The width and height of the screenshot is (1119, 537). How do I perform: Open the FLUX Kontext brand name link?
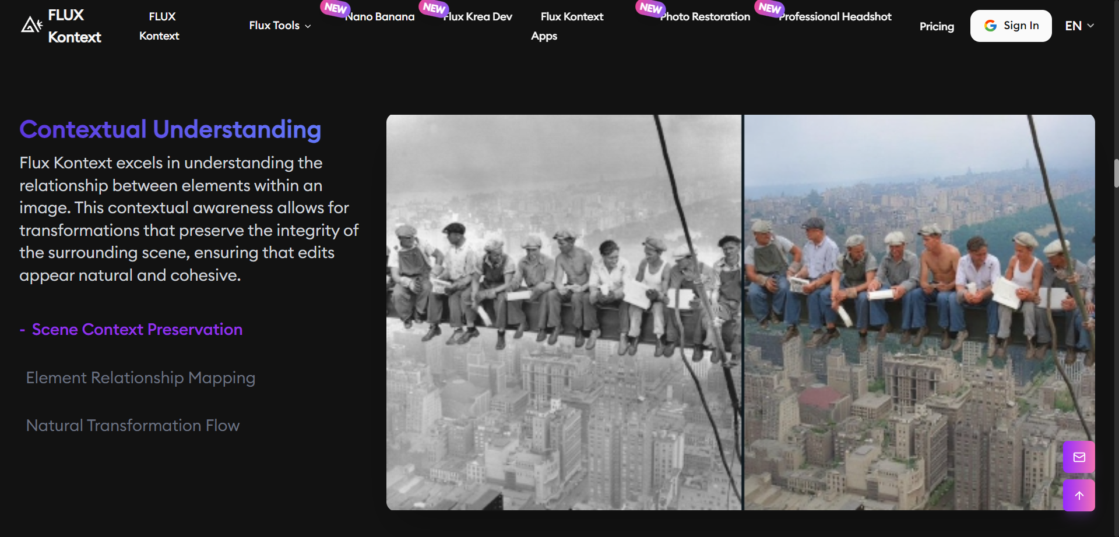[75, 26]
